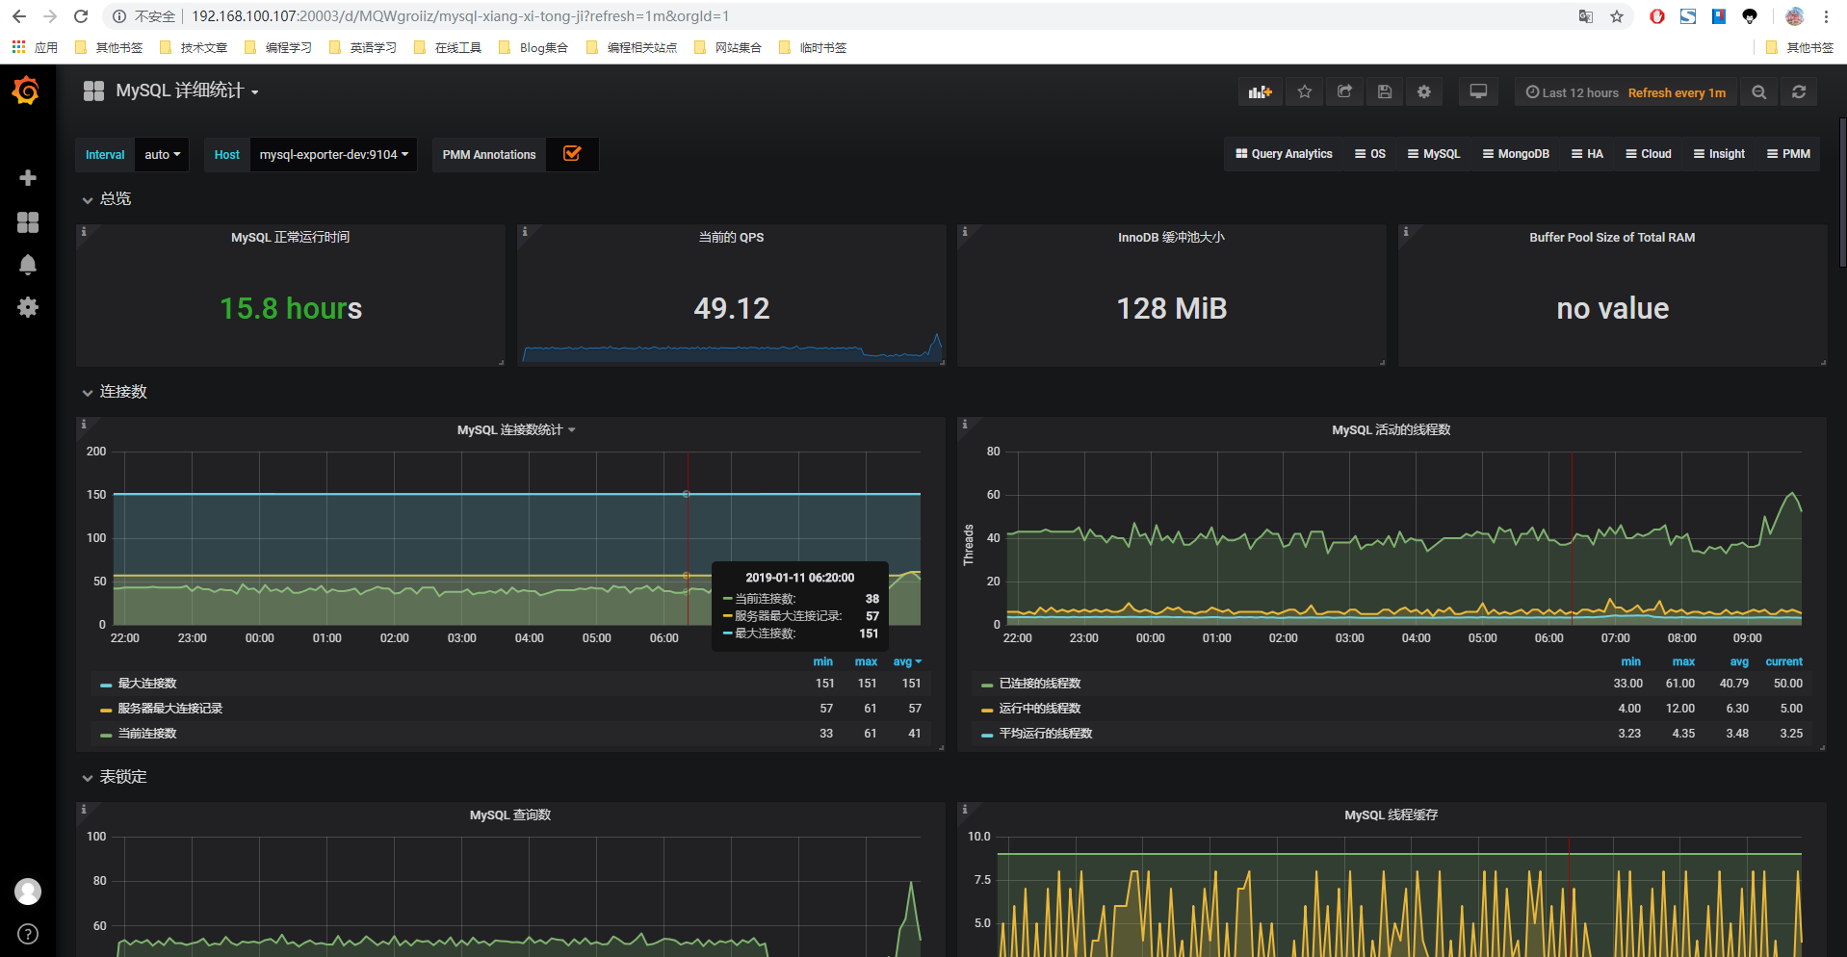1847x957 pixels.
Task: Open the Interval auto dropdown
Action: 162,154
